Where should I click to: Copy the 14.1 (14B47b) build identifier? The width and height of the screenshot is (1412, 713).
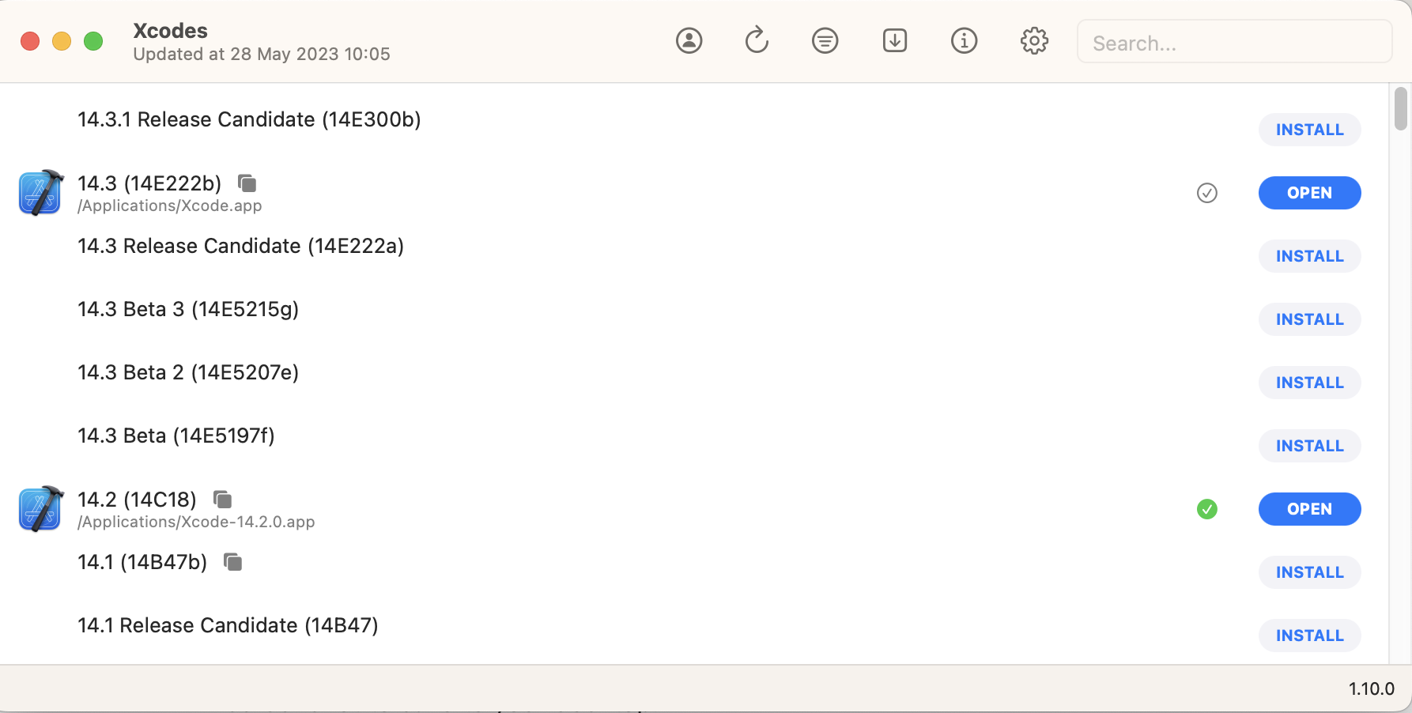coord(233,562)
